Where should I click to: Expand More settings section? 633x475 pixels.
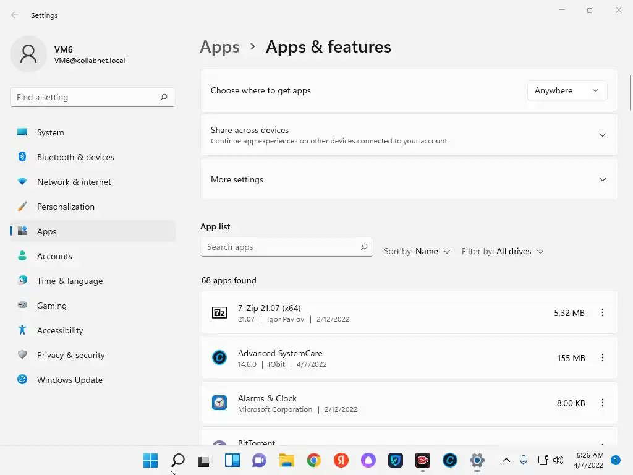(602, 179)
